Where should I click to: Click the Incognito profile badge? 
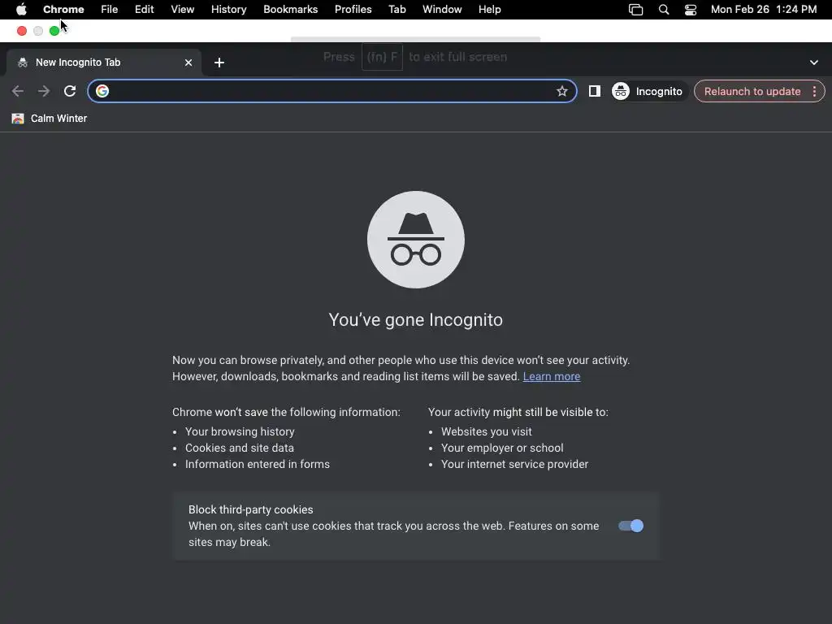(648, 91)
